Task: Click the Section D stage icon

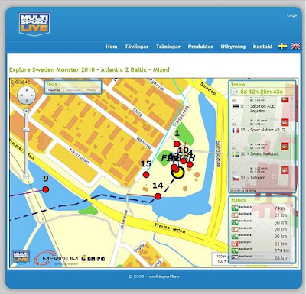Action: tap(235, 229)
